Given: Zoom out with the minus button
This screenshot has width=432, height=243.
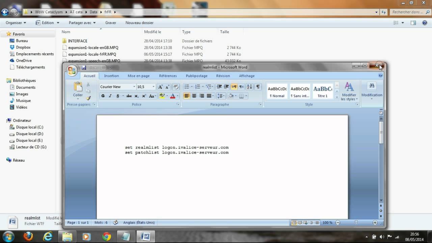Looking at the screenshot, I should click(x=338, y=223).
